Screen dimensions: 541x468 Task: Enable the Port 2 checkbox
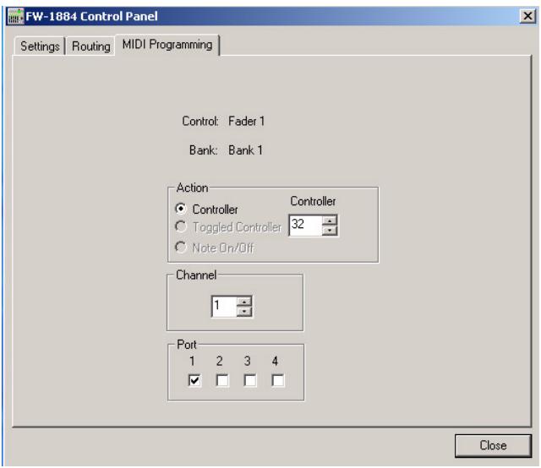222,380
